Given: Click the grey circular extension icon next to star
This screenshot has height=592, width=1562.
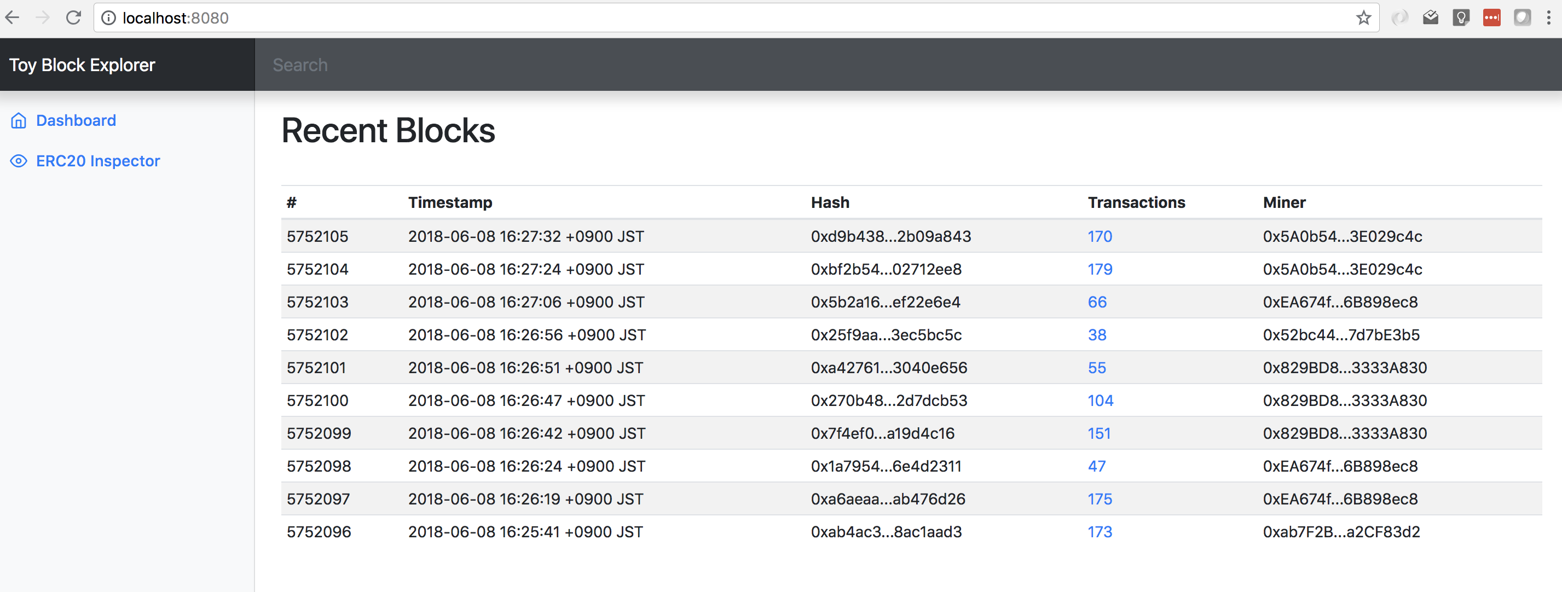Looking at the screenshot, I should click(1399, 18).
